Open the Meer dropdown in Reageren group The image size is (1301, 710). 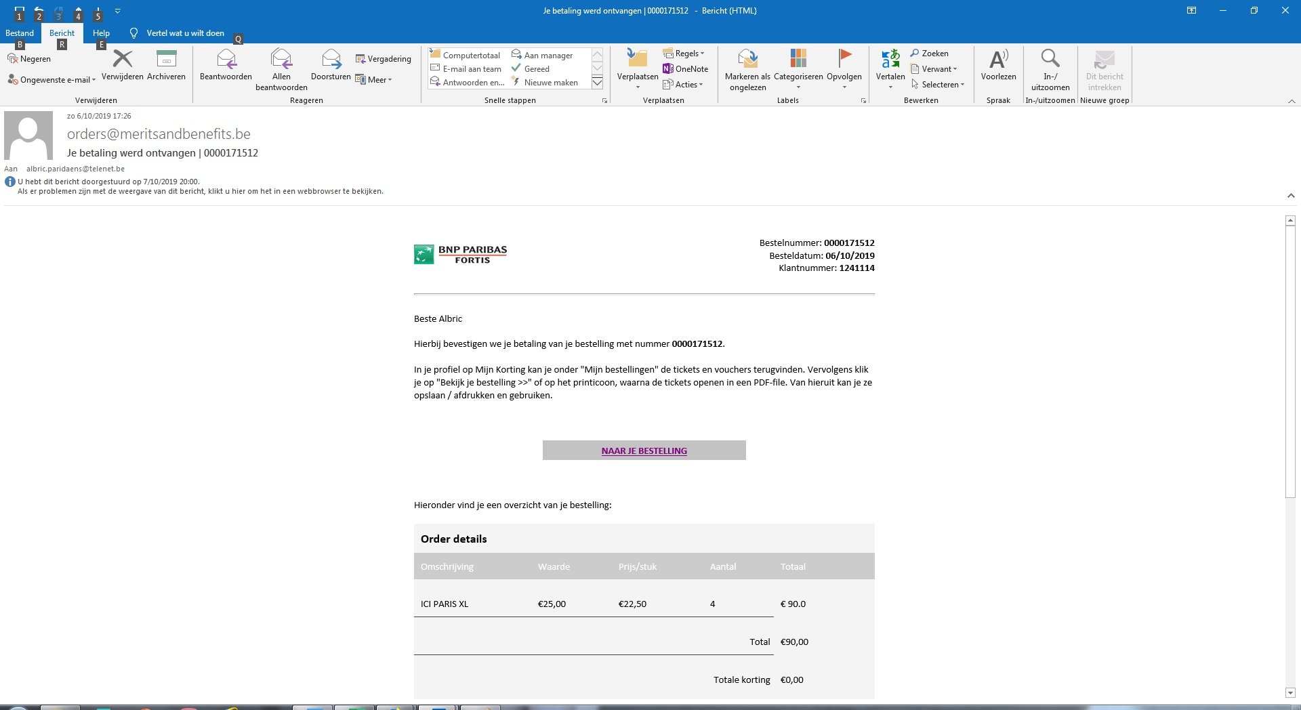coord(374,80)
